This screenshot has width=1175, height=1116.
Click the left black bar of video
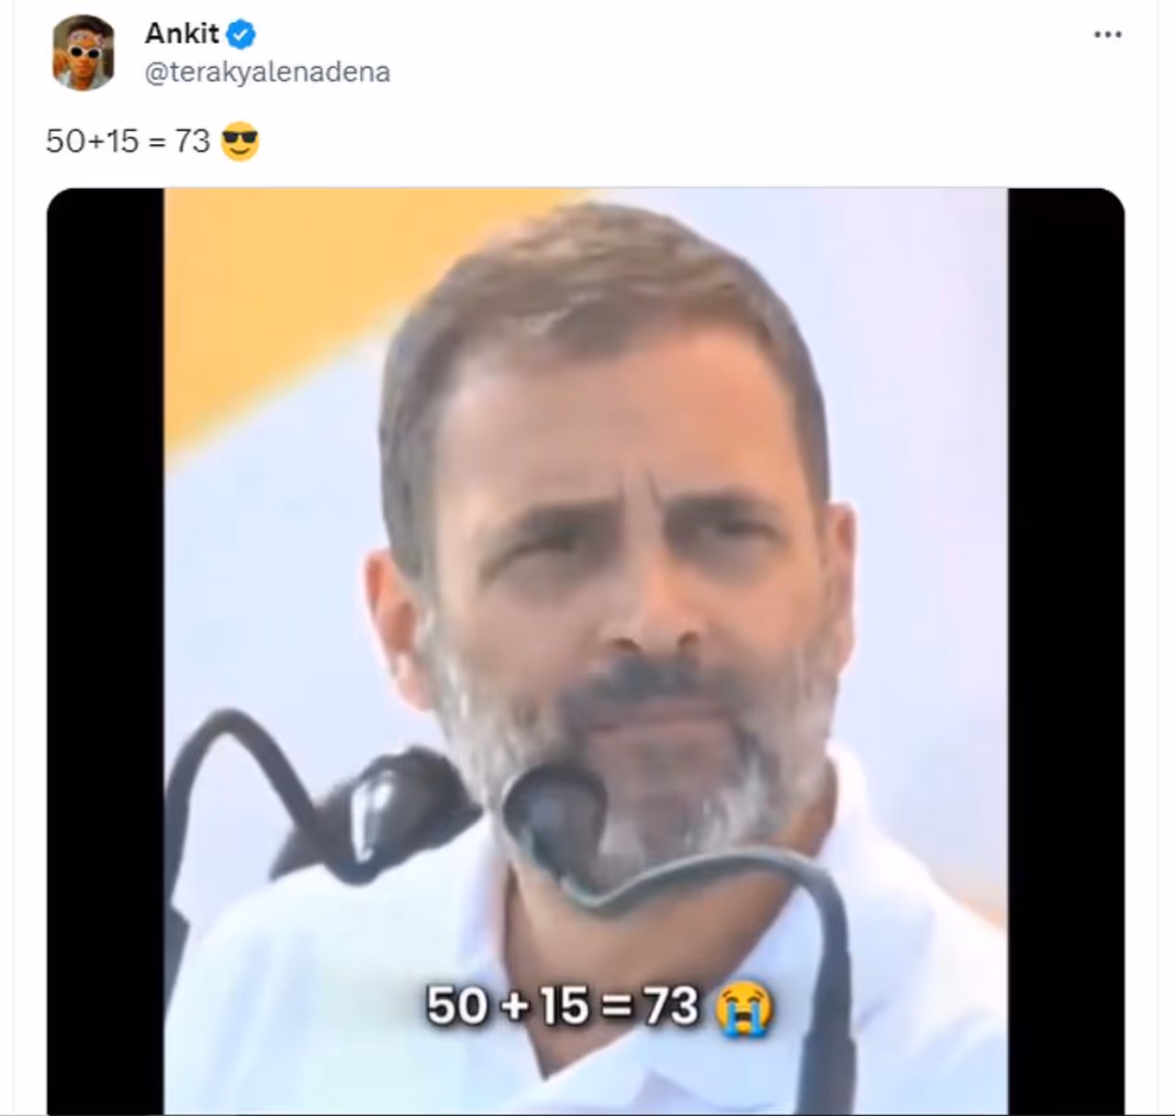(x=105, y=642)
